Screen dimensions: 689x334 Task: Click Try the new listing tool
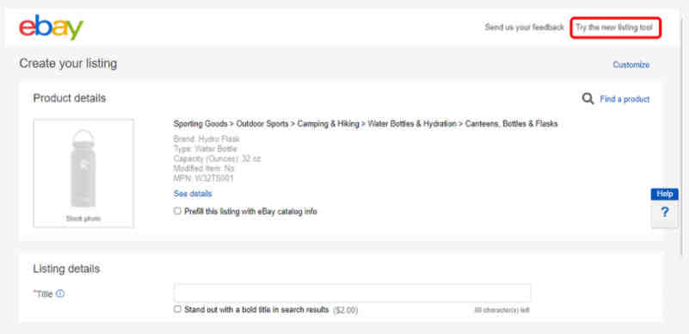point(615,28)
